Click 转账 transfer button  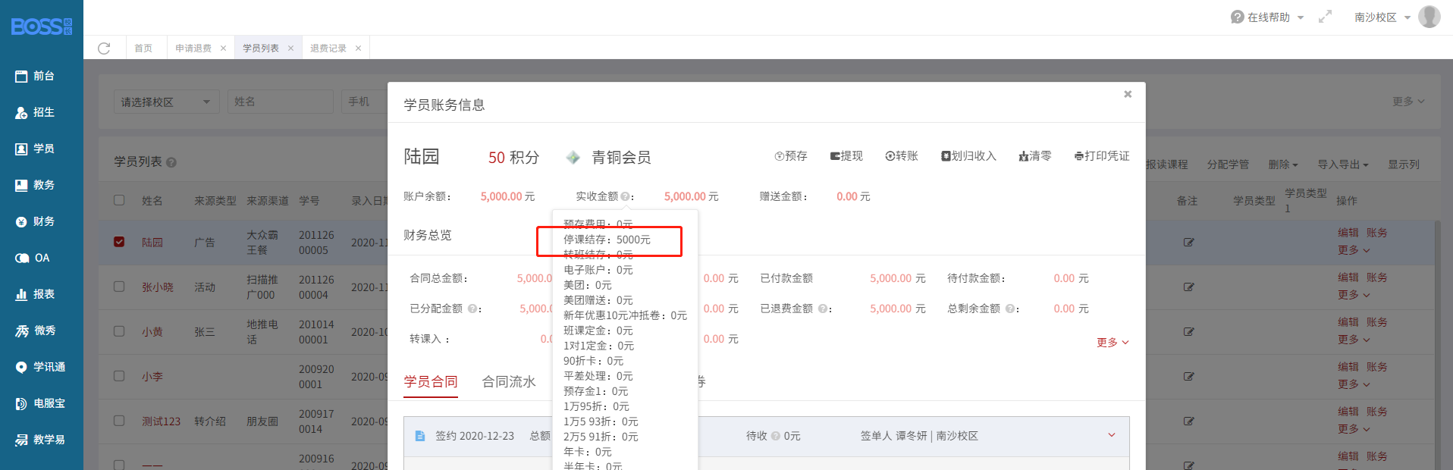tap(902, 156)
